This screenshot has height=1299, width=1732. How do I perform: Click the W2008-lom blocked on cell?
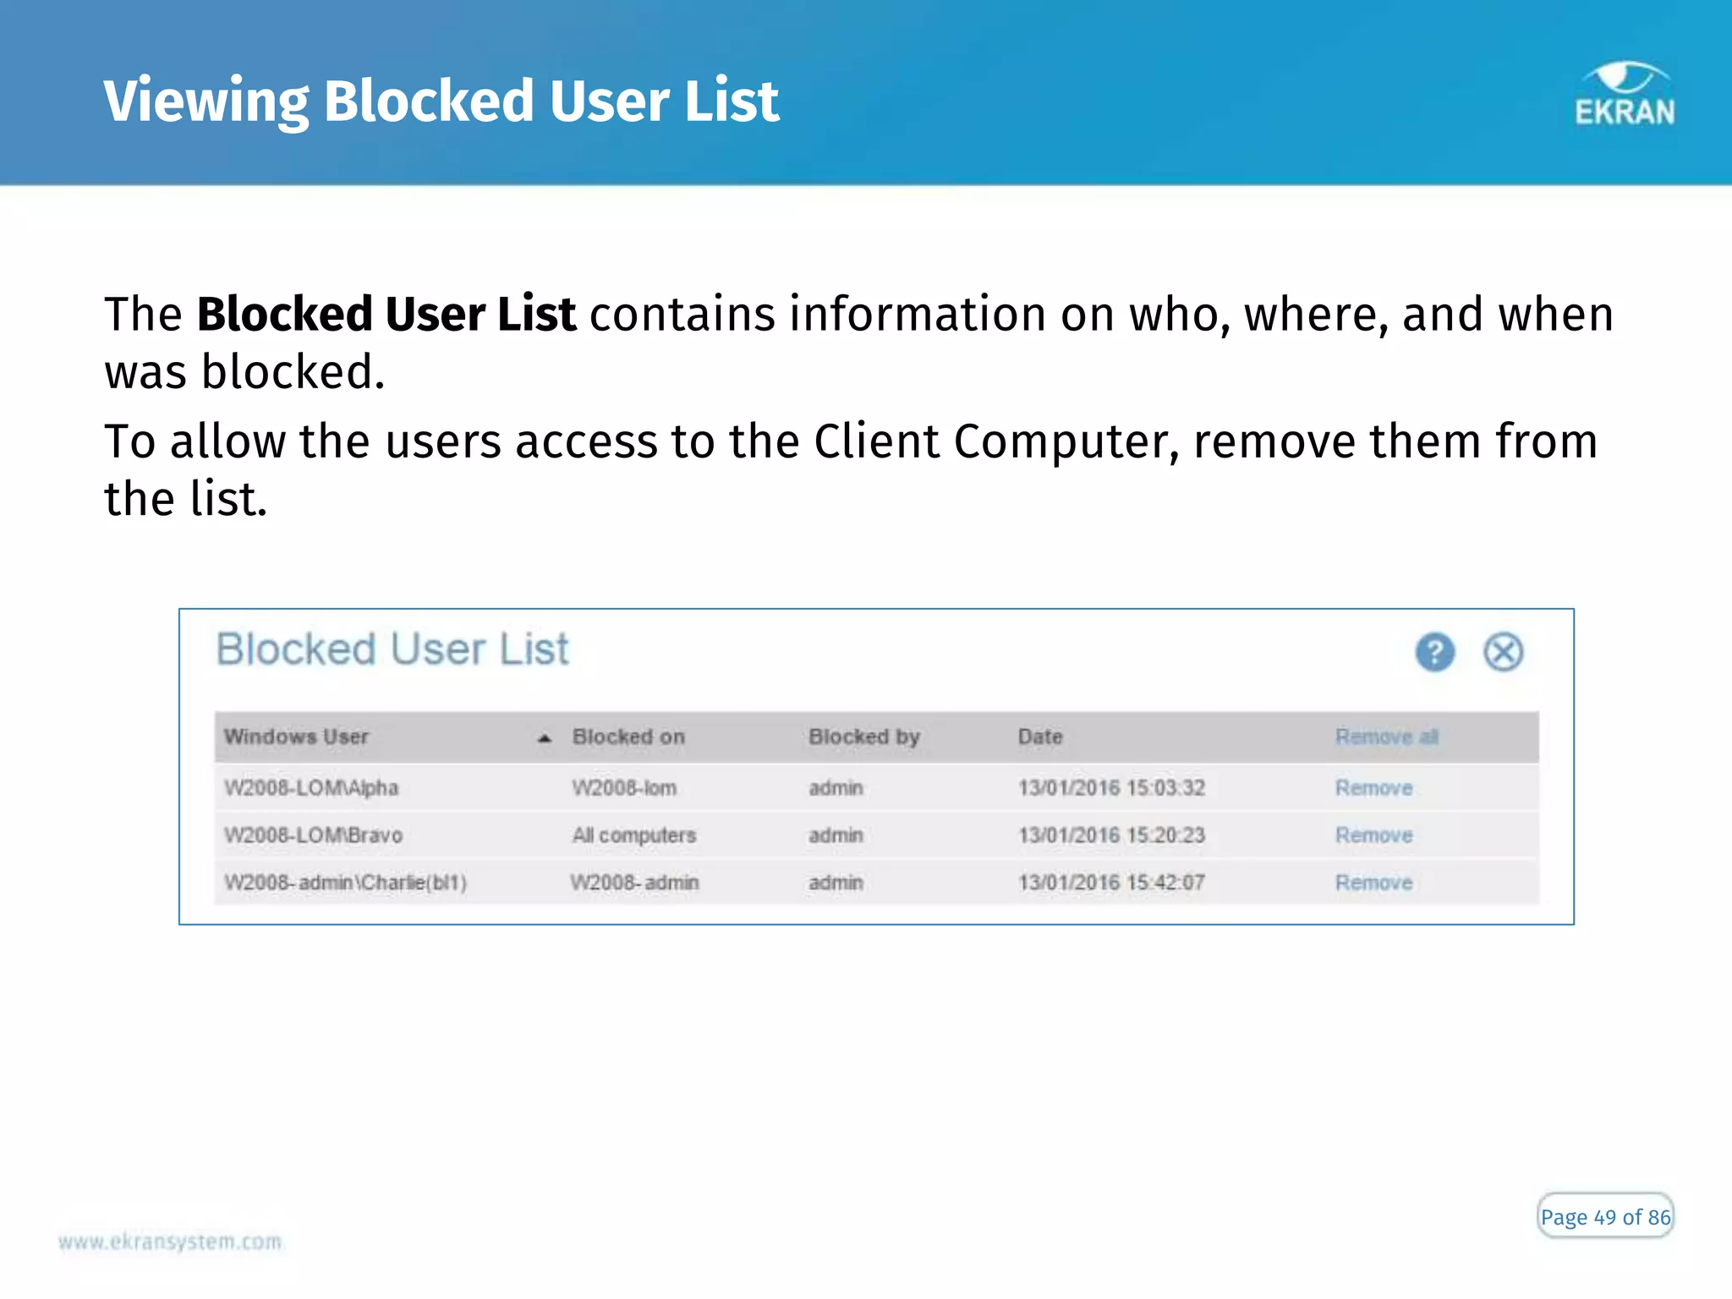coord(624,787)
